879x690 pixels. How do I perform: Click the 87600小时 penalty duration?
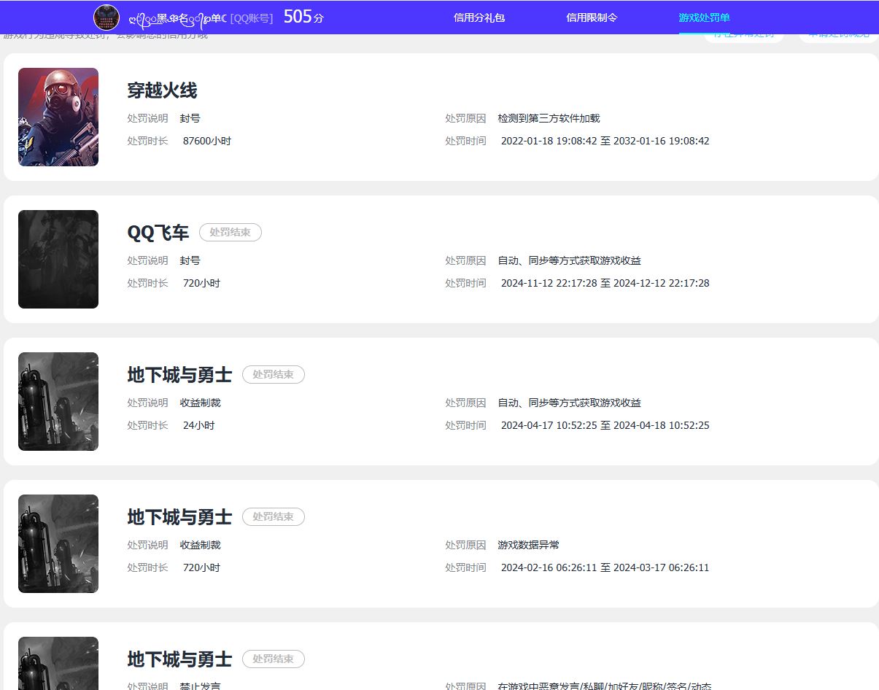coord(206,141)
